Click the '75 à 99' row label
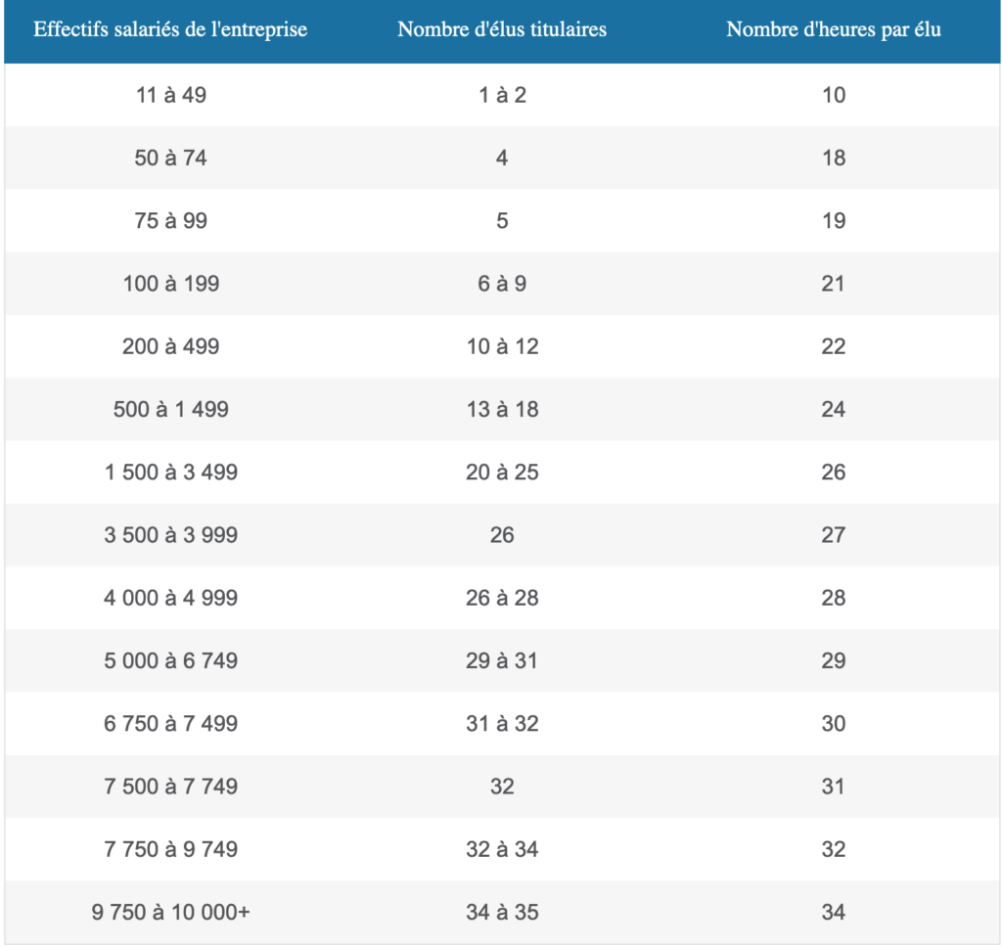The height and width of the screenshot is (947, 1002). [x=170, y=220]
